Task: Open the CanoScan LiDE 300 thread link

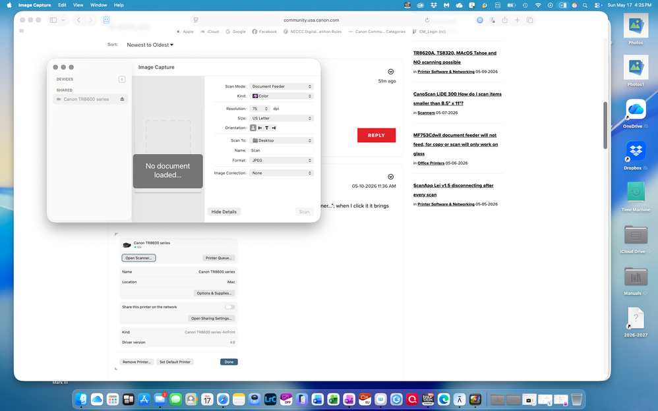Action: coord(458,99)
